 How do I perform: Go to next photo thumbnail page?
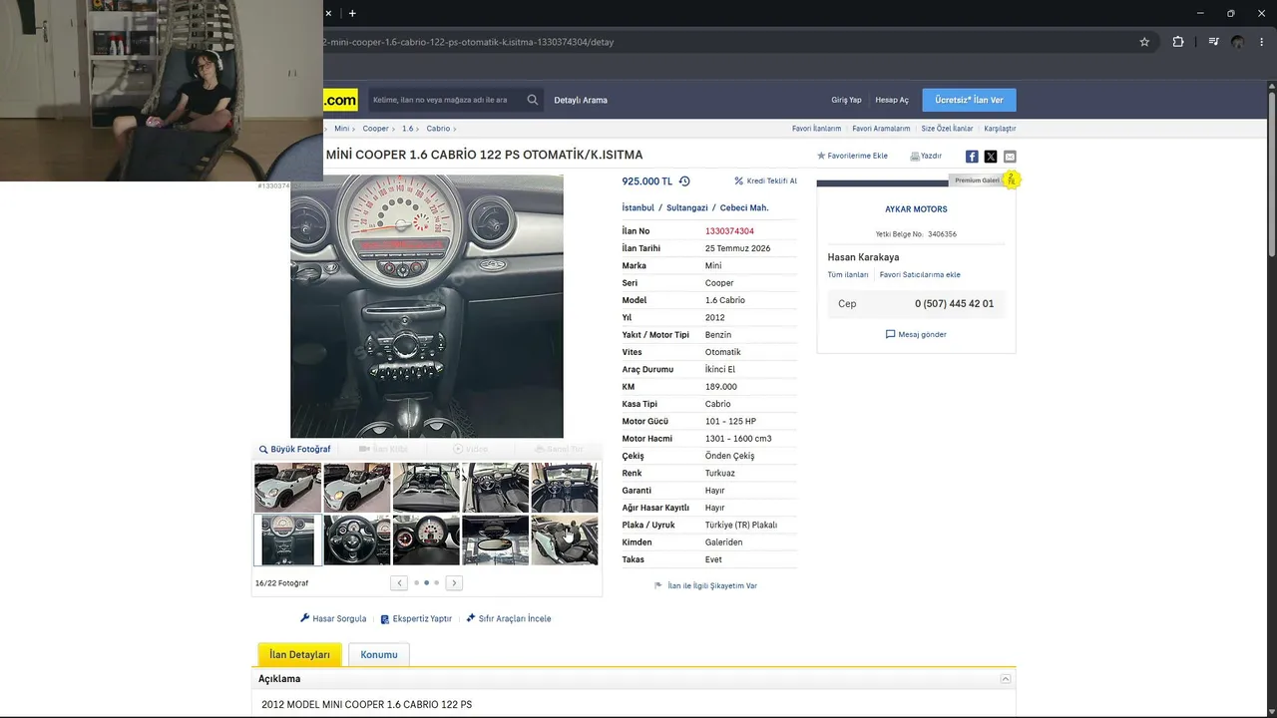coord(454,583)
